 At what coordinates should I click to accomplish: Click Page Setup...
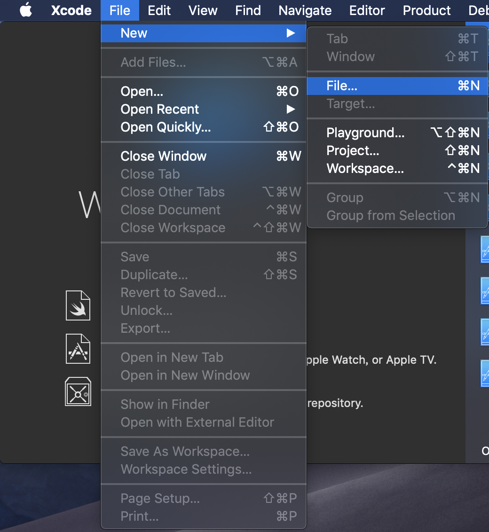[204, 499]
